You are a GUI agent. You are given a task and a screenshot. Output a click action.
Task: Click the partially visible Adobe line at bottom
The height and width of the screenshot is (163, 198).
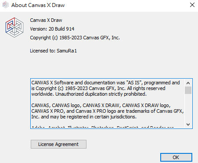pos(102,127)
